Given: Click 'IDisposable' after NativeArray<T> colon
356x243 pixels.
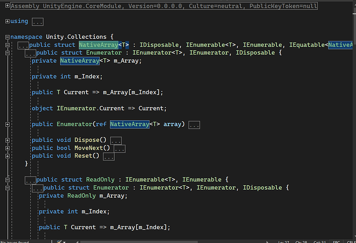Looking at the screenshot, I should (x=159, y=45).
